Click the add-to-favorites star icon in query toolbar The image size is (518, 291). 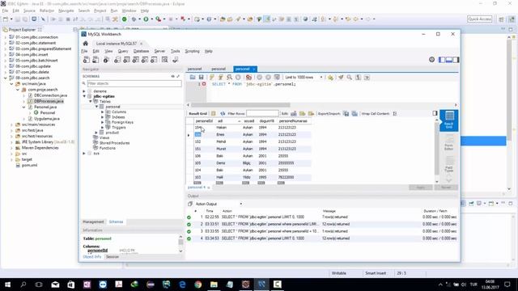pos(330,78)
